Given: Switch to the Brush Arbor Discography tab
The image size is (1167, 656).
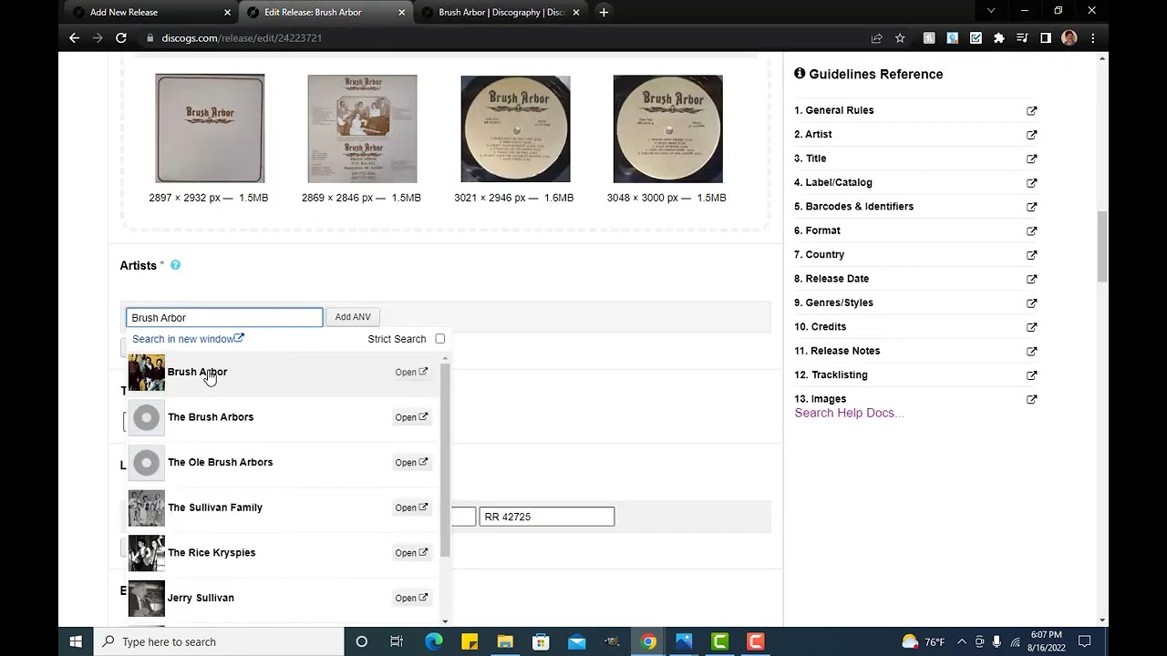Looking at the screenshot, I should pyautogui.click(x=501, y=13).
